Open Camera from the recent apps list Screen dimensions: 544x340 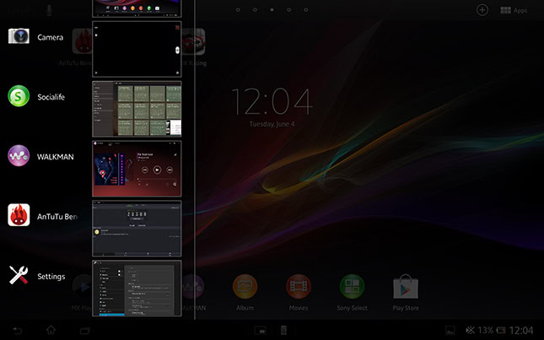tap(19, 37)
